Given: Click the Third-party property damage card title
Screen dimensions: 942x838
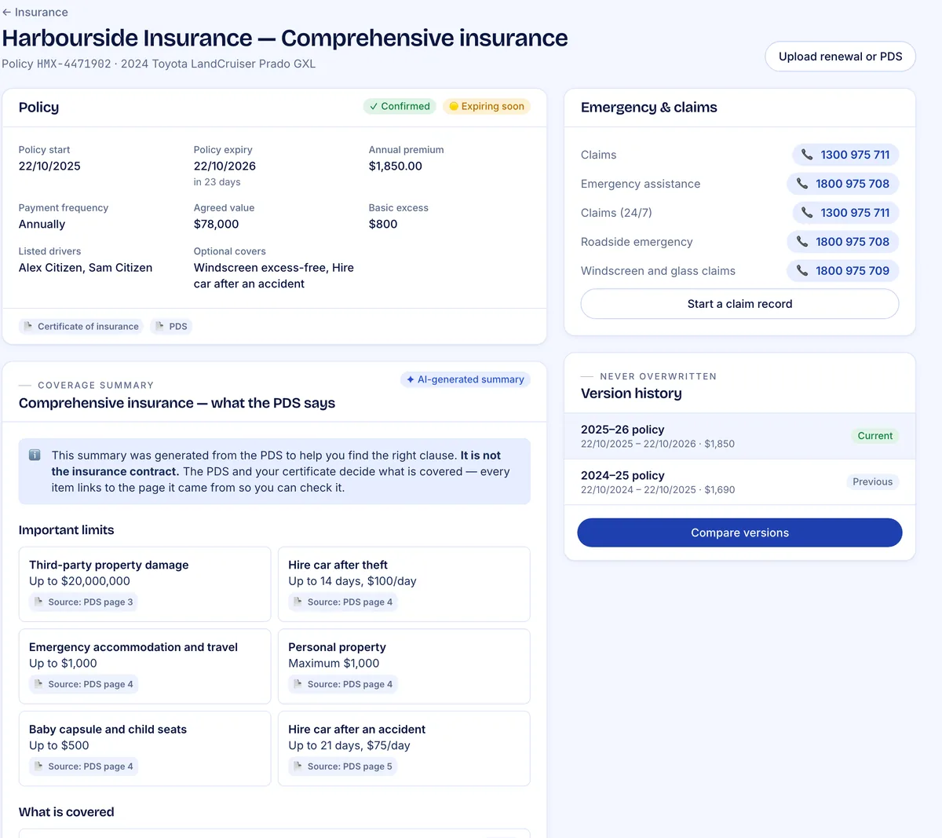Looking at the screenshot, I should pyautogui.click(x=108, y=565).
